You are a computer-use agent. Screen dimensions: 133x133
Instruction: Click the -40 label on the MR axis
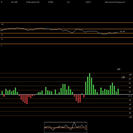click(130, 105)
